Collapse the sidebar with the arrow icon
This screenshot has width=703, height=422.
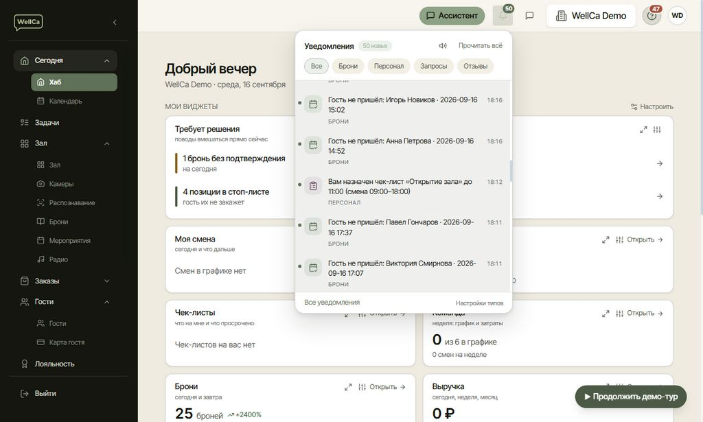[115, 22]
